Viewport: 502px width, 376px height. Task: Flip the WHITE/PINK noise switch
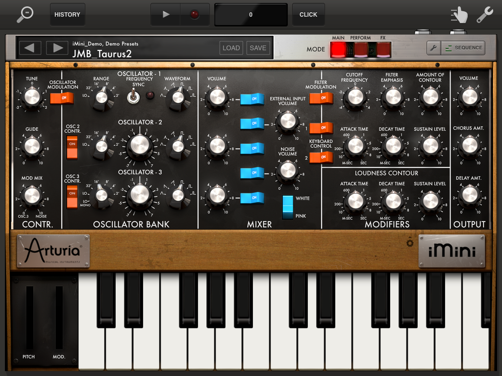click(287, 207)
